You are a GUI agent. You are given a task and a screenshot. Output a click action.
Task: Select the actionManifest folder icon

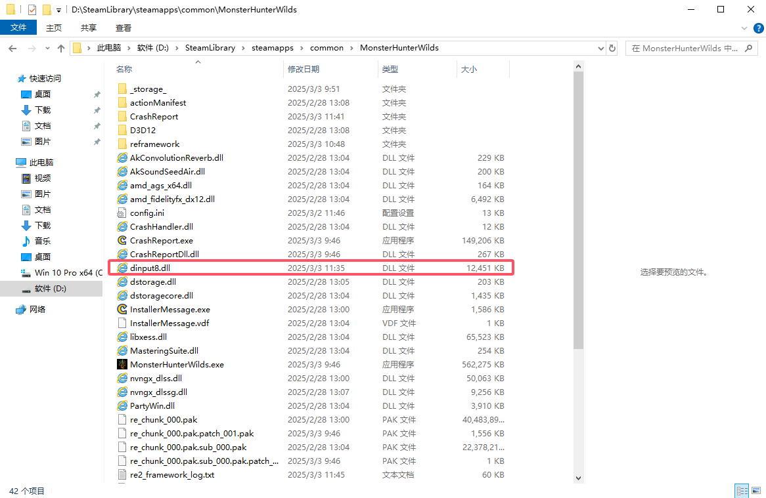click(122, 102)
